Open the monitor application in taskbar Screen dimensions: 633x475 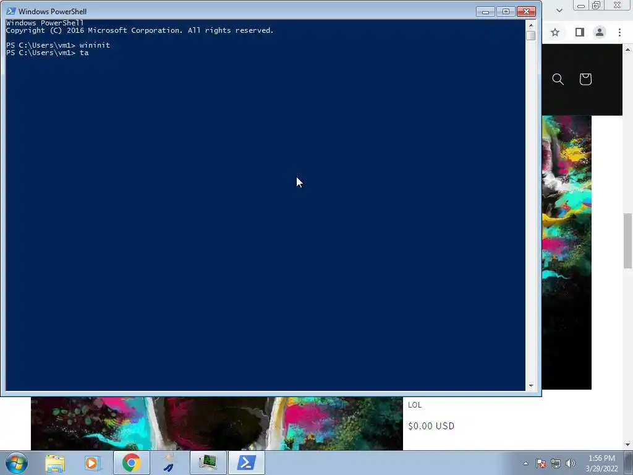click(x=208, y=463)
